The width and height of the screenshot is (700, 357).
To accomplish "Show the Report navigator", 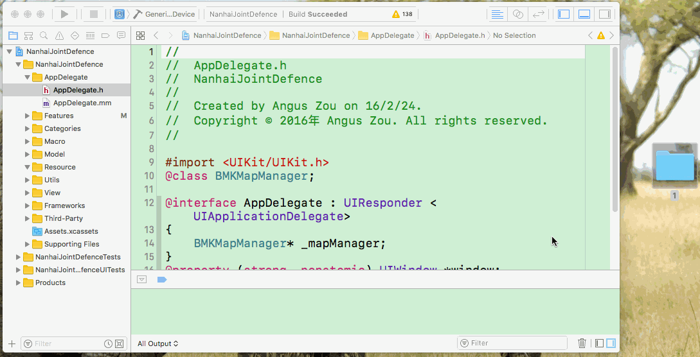I will [121, 35].
